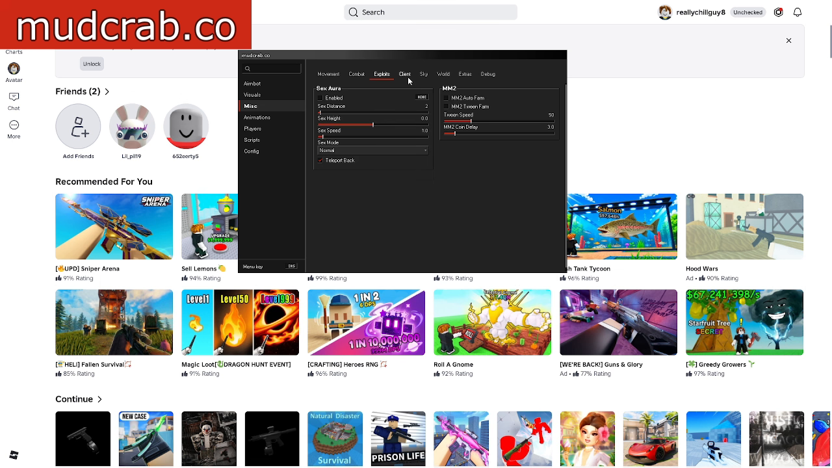Click the NONE keybind button for Sex Aura

pos(422,97)
